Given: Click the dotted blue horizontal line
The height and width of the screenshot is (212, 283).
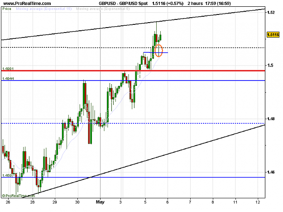Looking at the screenshot, I should (133, 123).
